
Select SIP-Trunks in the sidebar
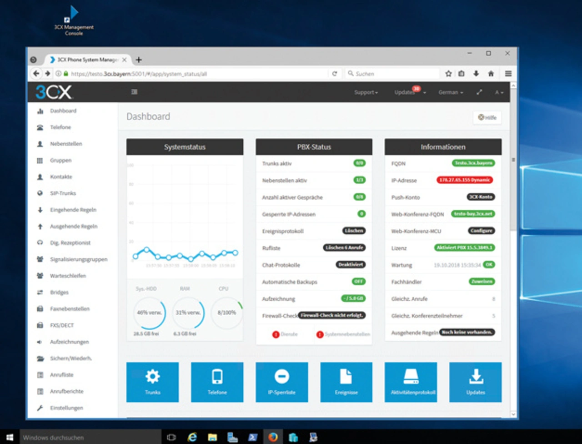coord(63,193)
